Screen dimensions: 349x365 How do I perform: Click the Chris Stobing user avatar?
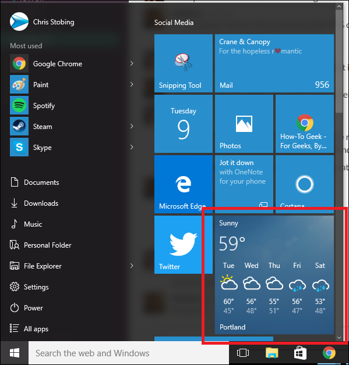click(x=19, y=22)
